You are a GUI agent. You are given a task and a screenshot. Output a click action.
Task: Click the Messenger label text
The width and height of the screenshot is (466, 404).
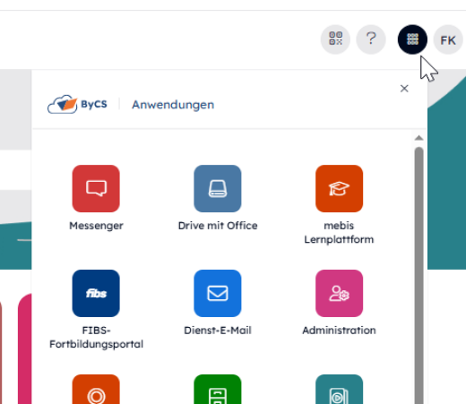[x=96, y=226]
